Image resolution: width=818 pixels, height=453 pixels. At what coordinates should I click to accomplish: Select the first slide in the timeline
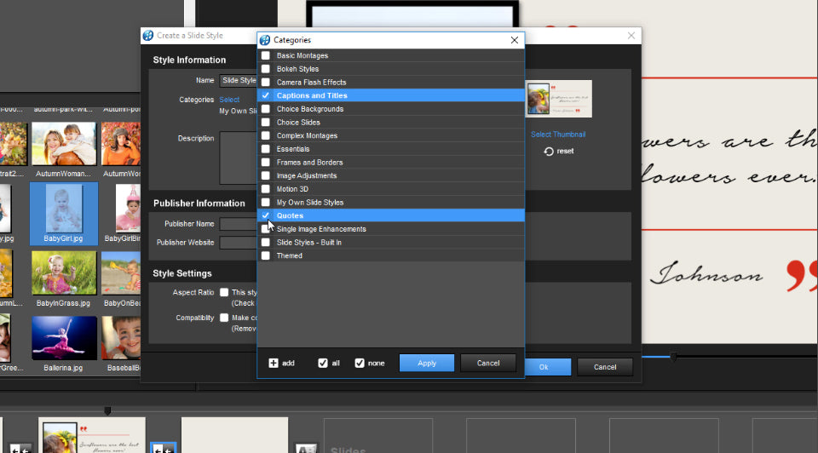click(x=92, y=435)
